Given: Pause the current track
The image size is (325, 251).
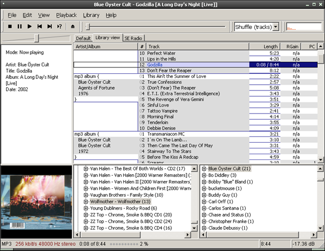Looking at the screenshot, I should pyautogui.click(x=20, y=27).
